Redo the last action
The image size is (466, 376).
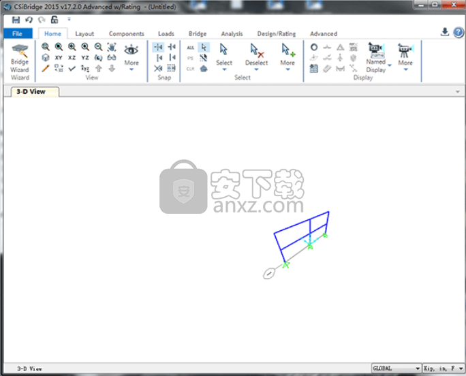click(42, 20)
